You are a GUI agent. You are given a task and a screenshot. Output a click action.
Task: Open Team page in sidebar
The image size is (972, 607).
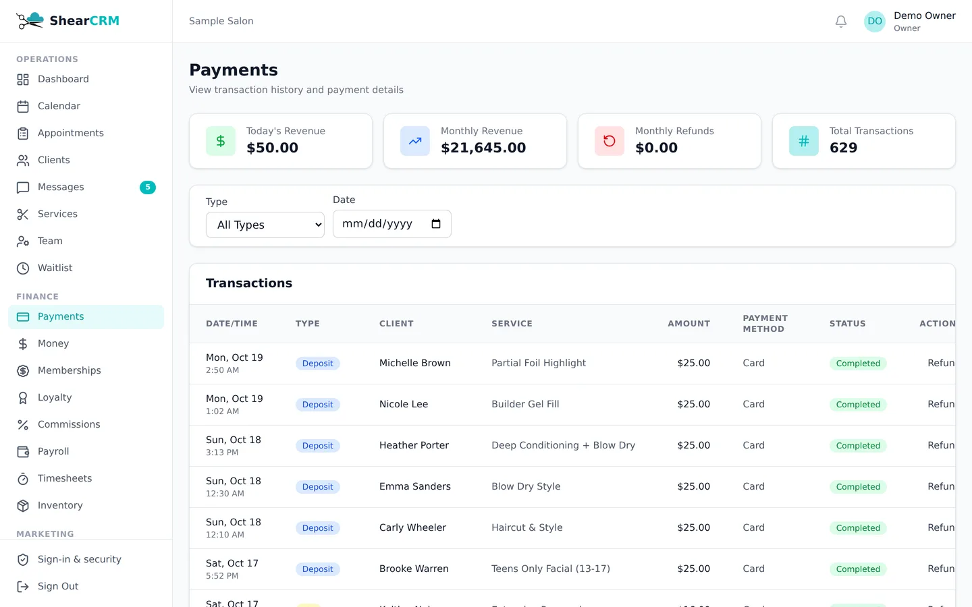(x=86, y=241)
